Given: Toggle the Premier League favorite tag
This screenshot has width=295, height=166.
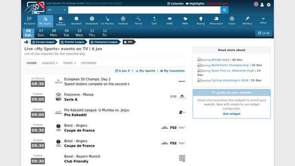Looking at the screenshot, I should tap(73, 42).
